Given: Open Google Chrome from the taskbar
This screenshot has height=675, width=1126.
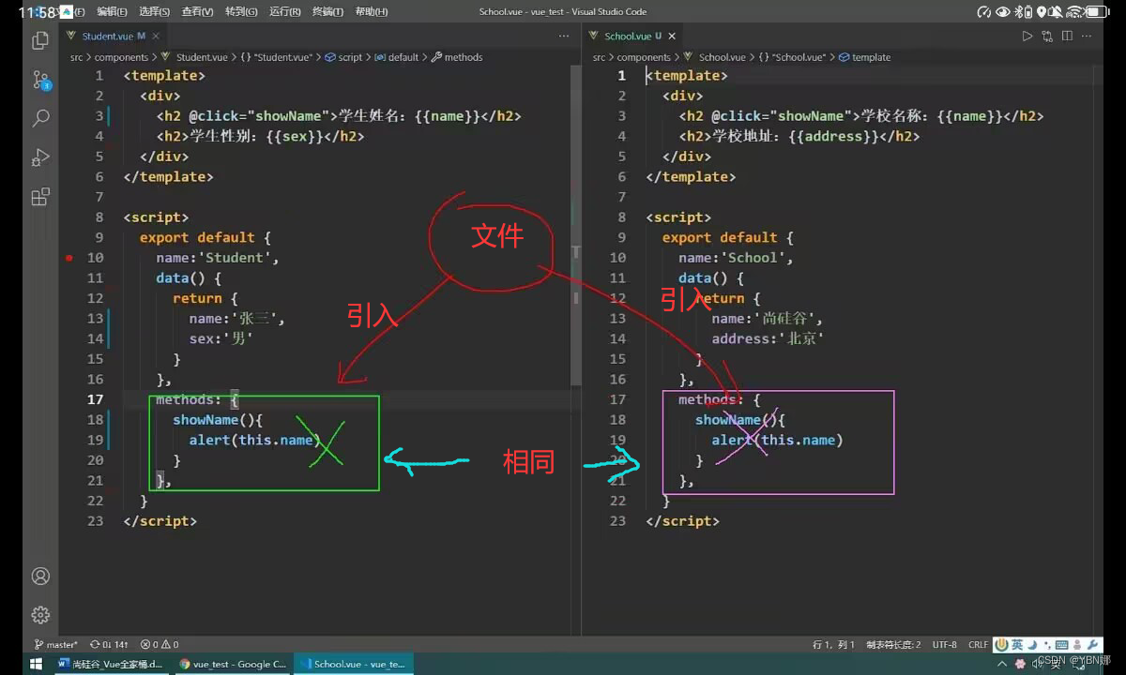Looking at the screenshot, I should 232,664.
